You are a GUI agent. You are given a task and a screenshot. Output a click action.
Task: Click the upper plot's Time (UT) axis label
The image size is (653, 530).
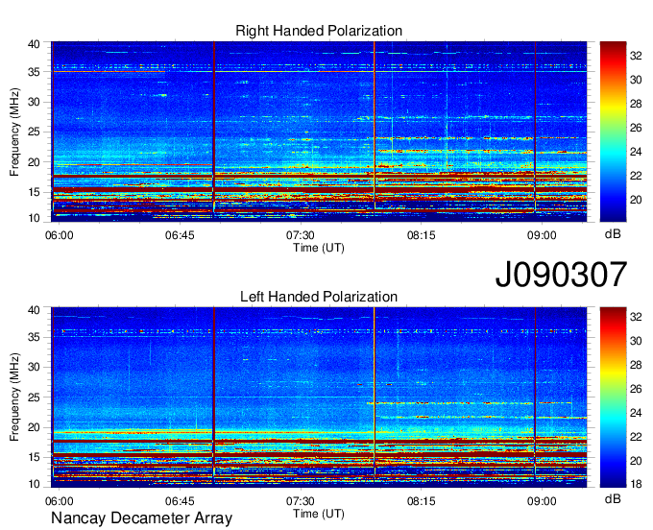point(319,248)
